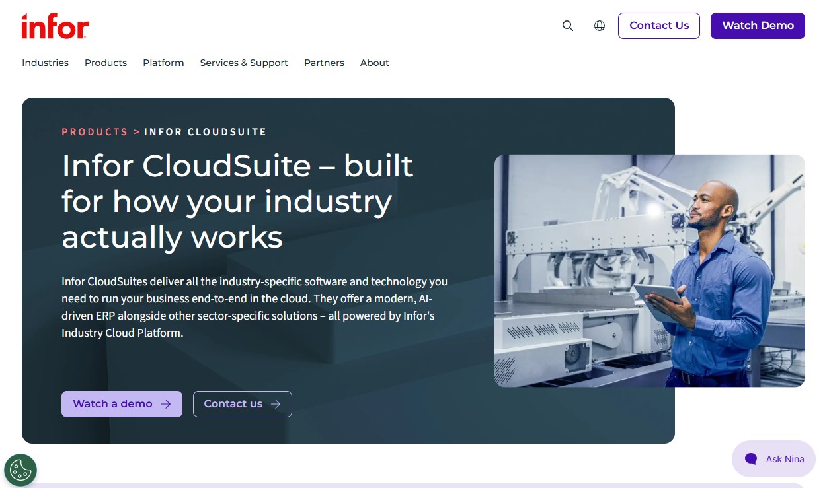Open the Partners menu
The height and width of the screenshot is (488, 825).
point(324,63)
